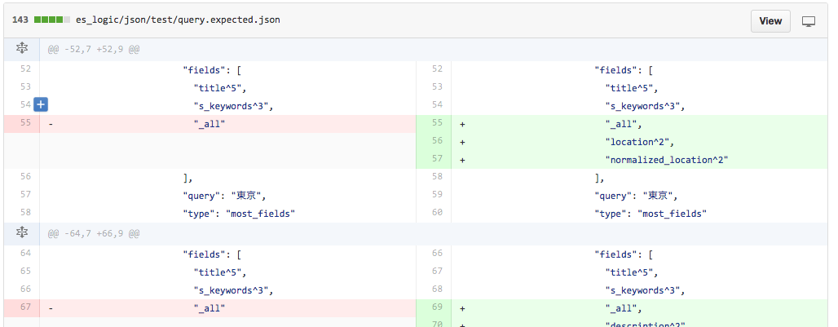Click the added "_all", code on new line 55

[x=624, y=124]
